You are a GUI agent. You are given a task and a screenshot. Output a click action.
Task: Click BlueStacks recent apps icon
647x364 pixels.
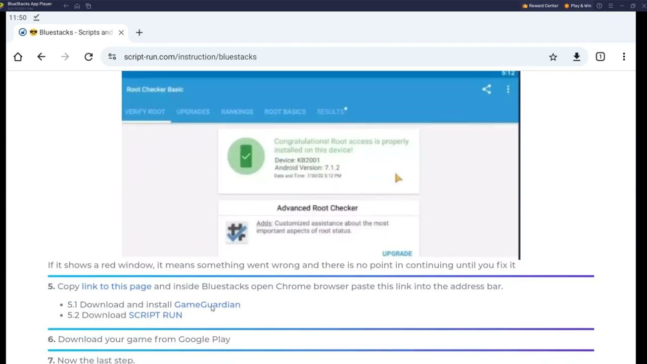tap(88, 6)
